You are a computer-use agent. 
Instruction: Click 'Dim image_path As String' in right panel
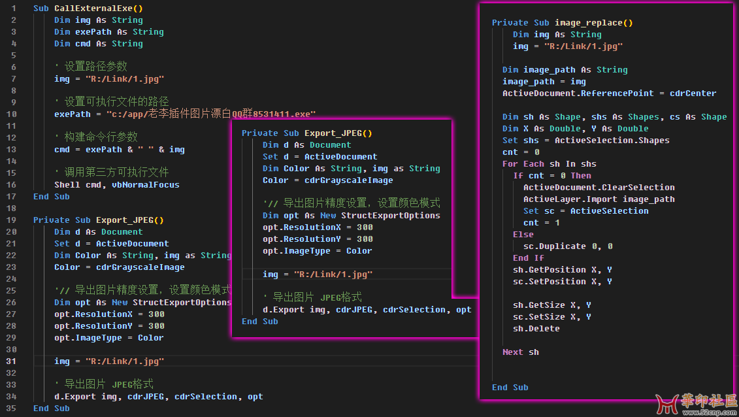(565, 70)
